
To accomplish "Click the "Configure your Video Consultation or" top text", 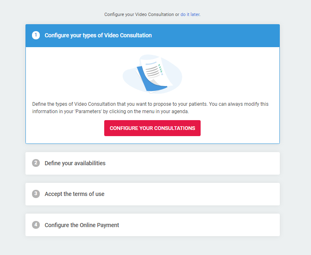I will (x=142, y=14).
